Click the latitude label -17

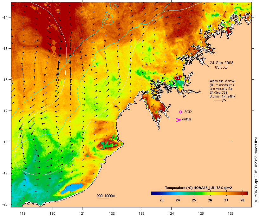coord(5,111)
